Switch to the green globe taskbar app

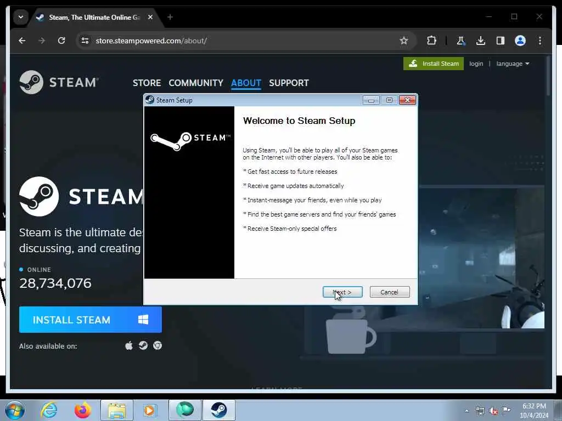tap(185, 410)
